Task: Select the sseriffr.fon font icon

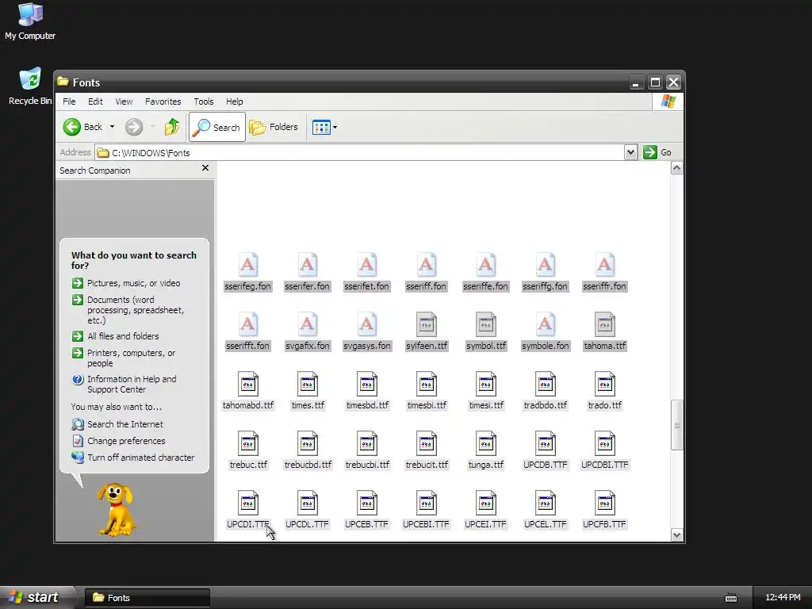Action: tap(604, 265)
